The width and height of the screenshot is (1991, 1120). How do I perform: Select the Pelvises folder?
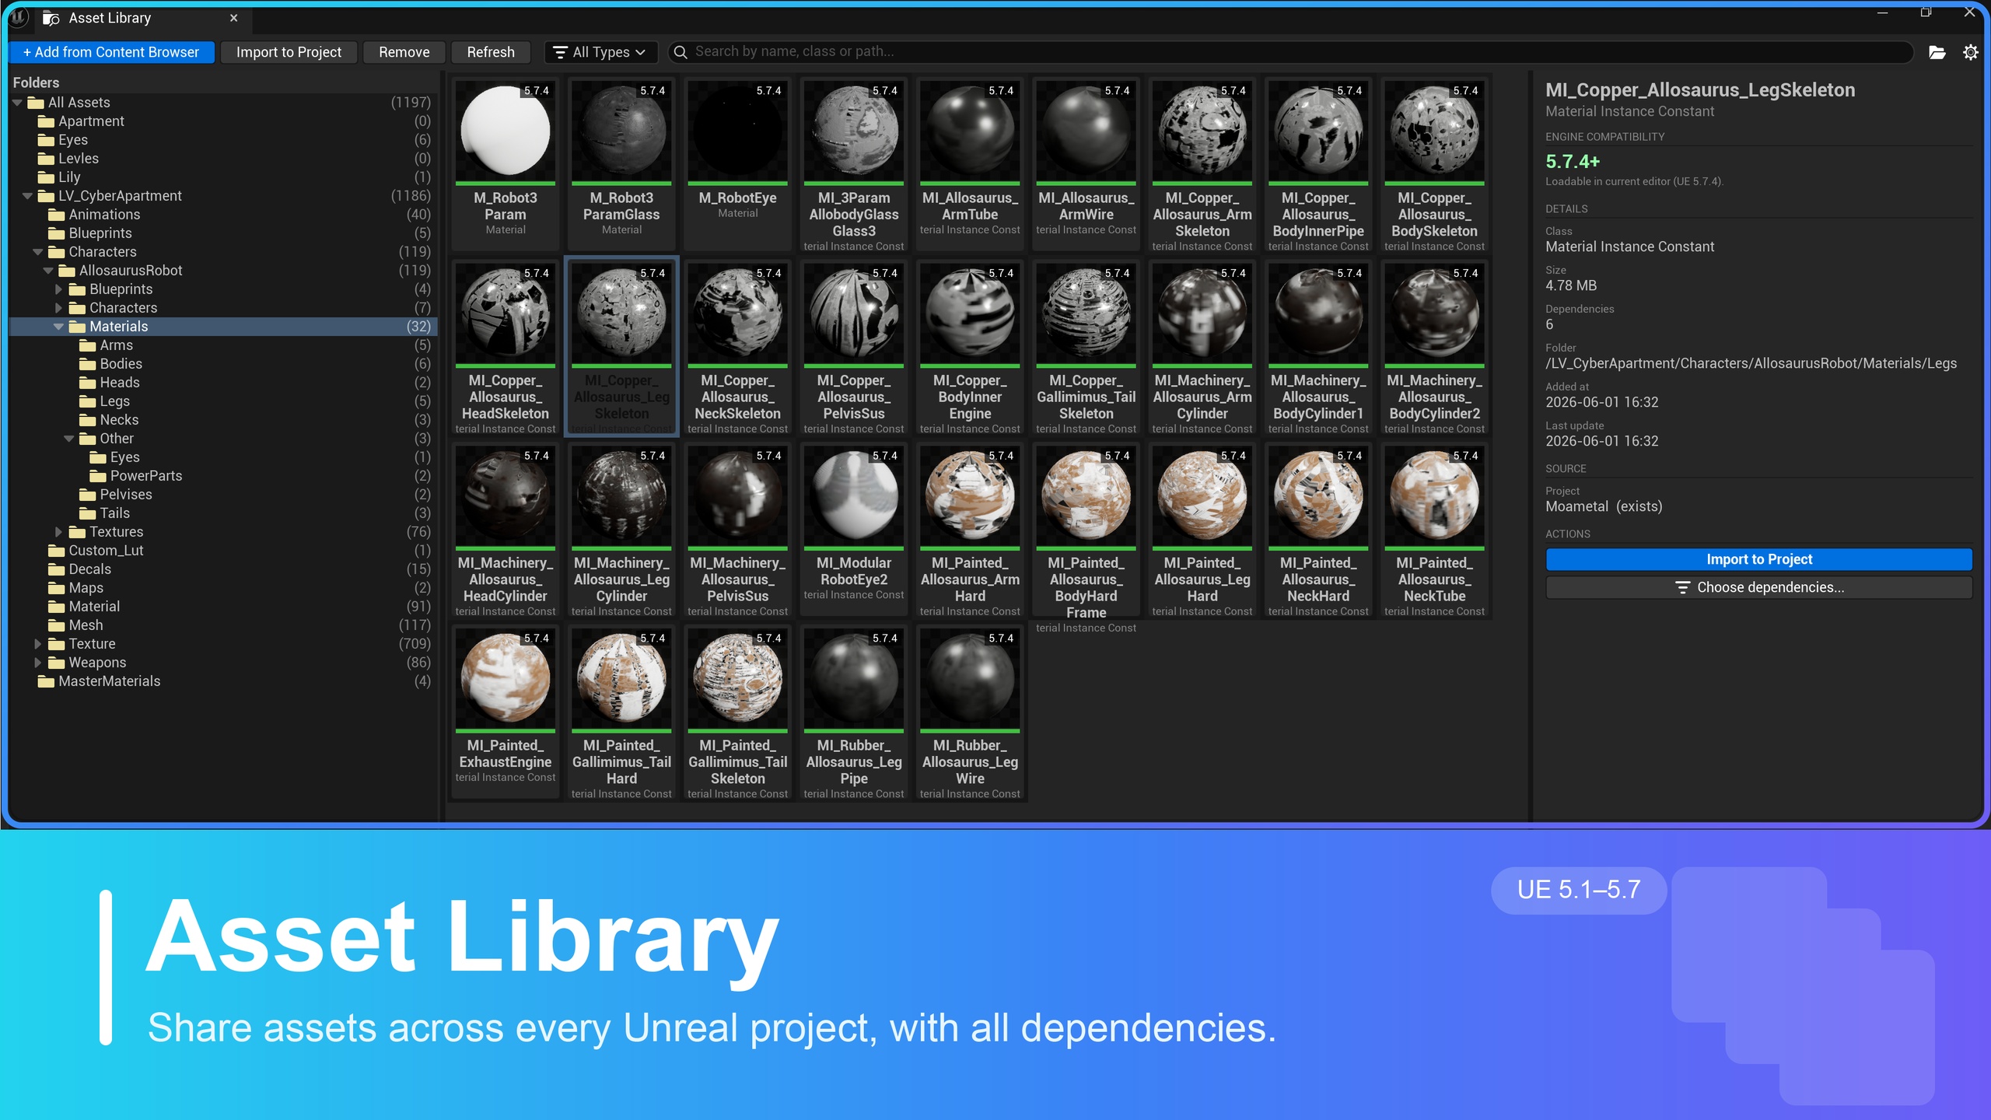tap(224, 495)
